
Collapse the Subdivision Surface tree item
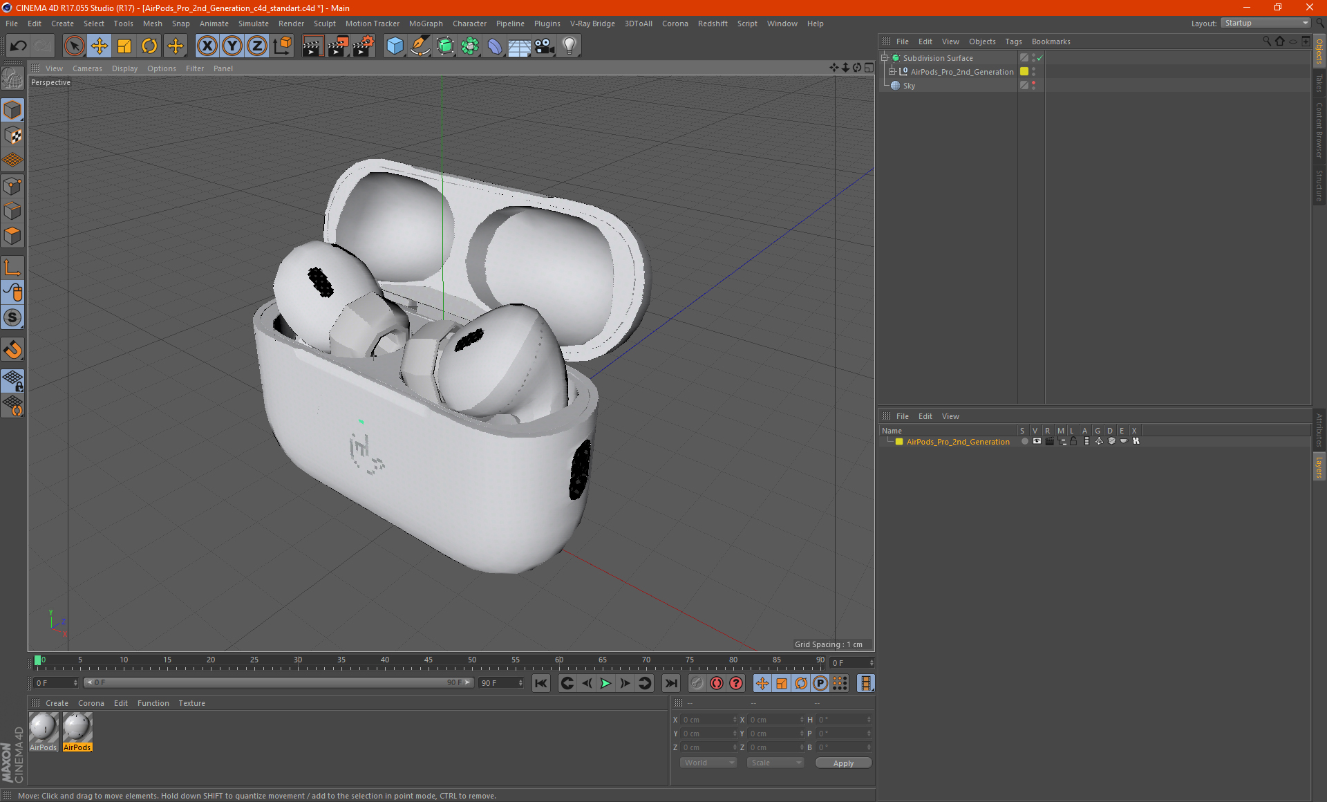(x=885, y=58)
